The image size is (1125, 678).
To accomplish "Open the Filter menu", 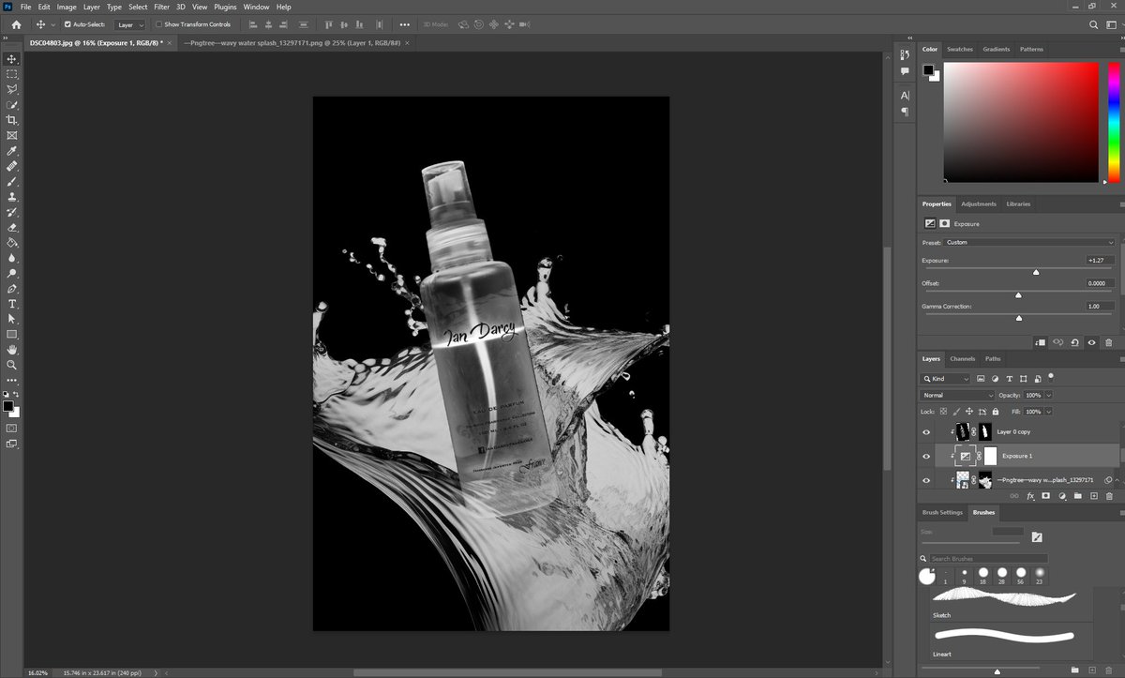I will click(162, 7).
